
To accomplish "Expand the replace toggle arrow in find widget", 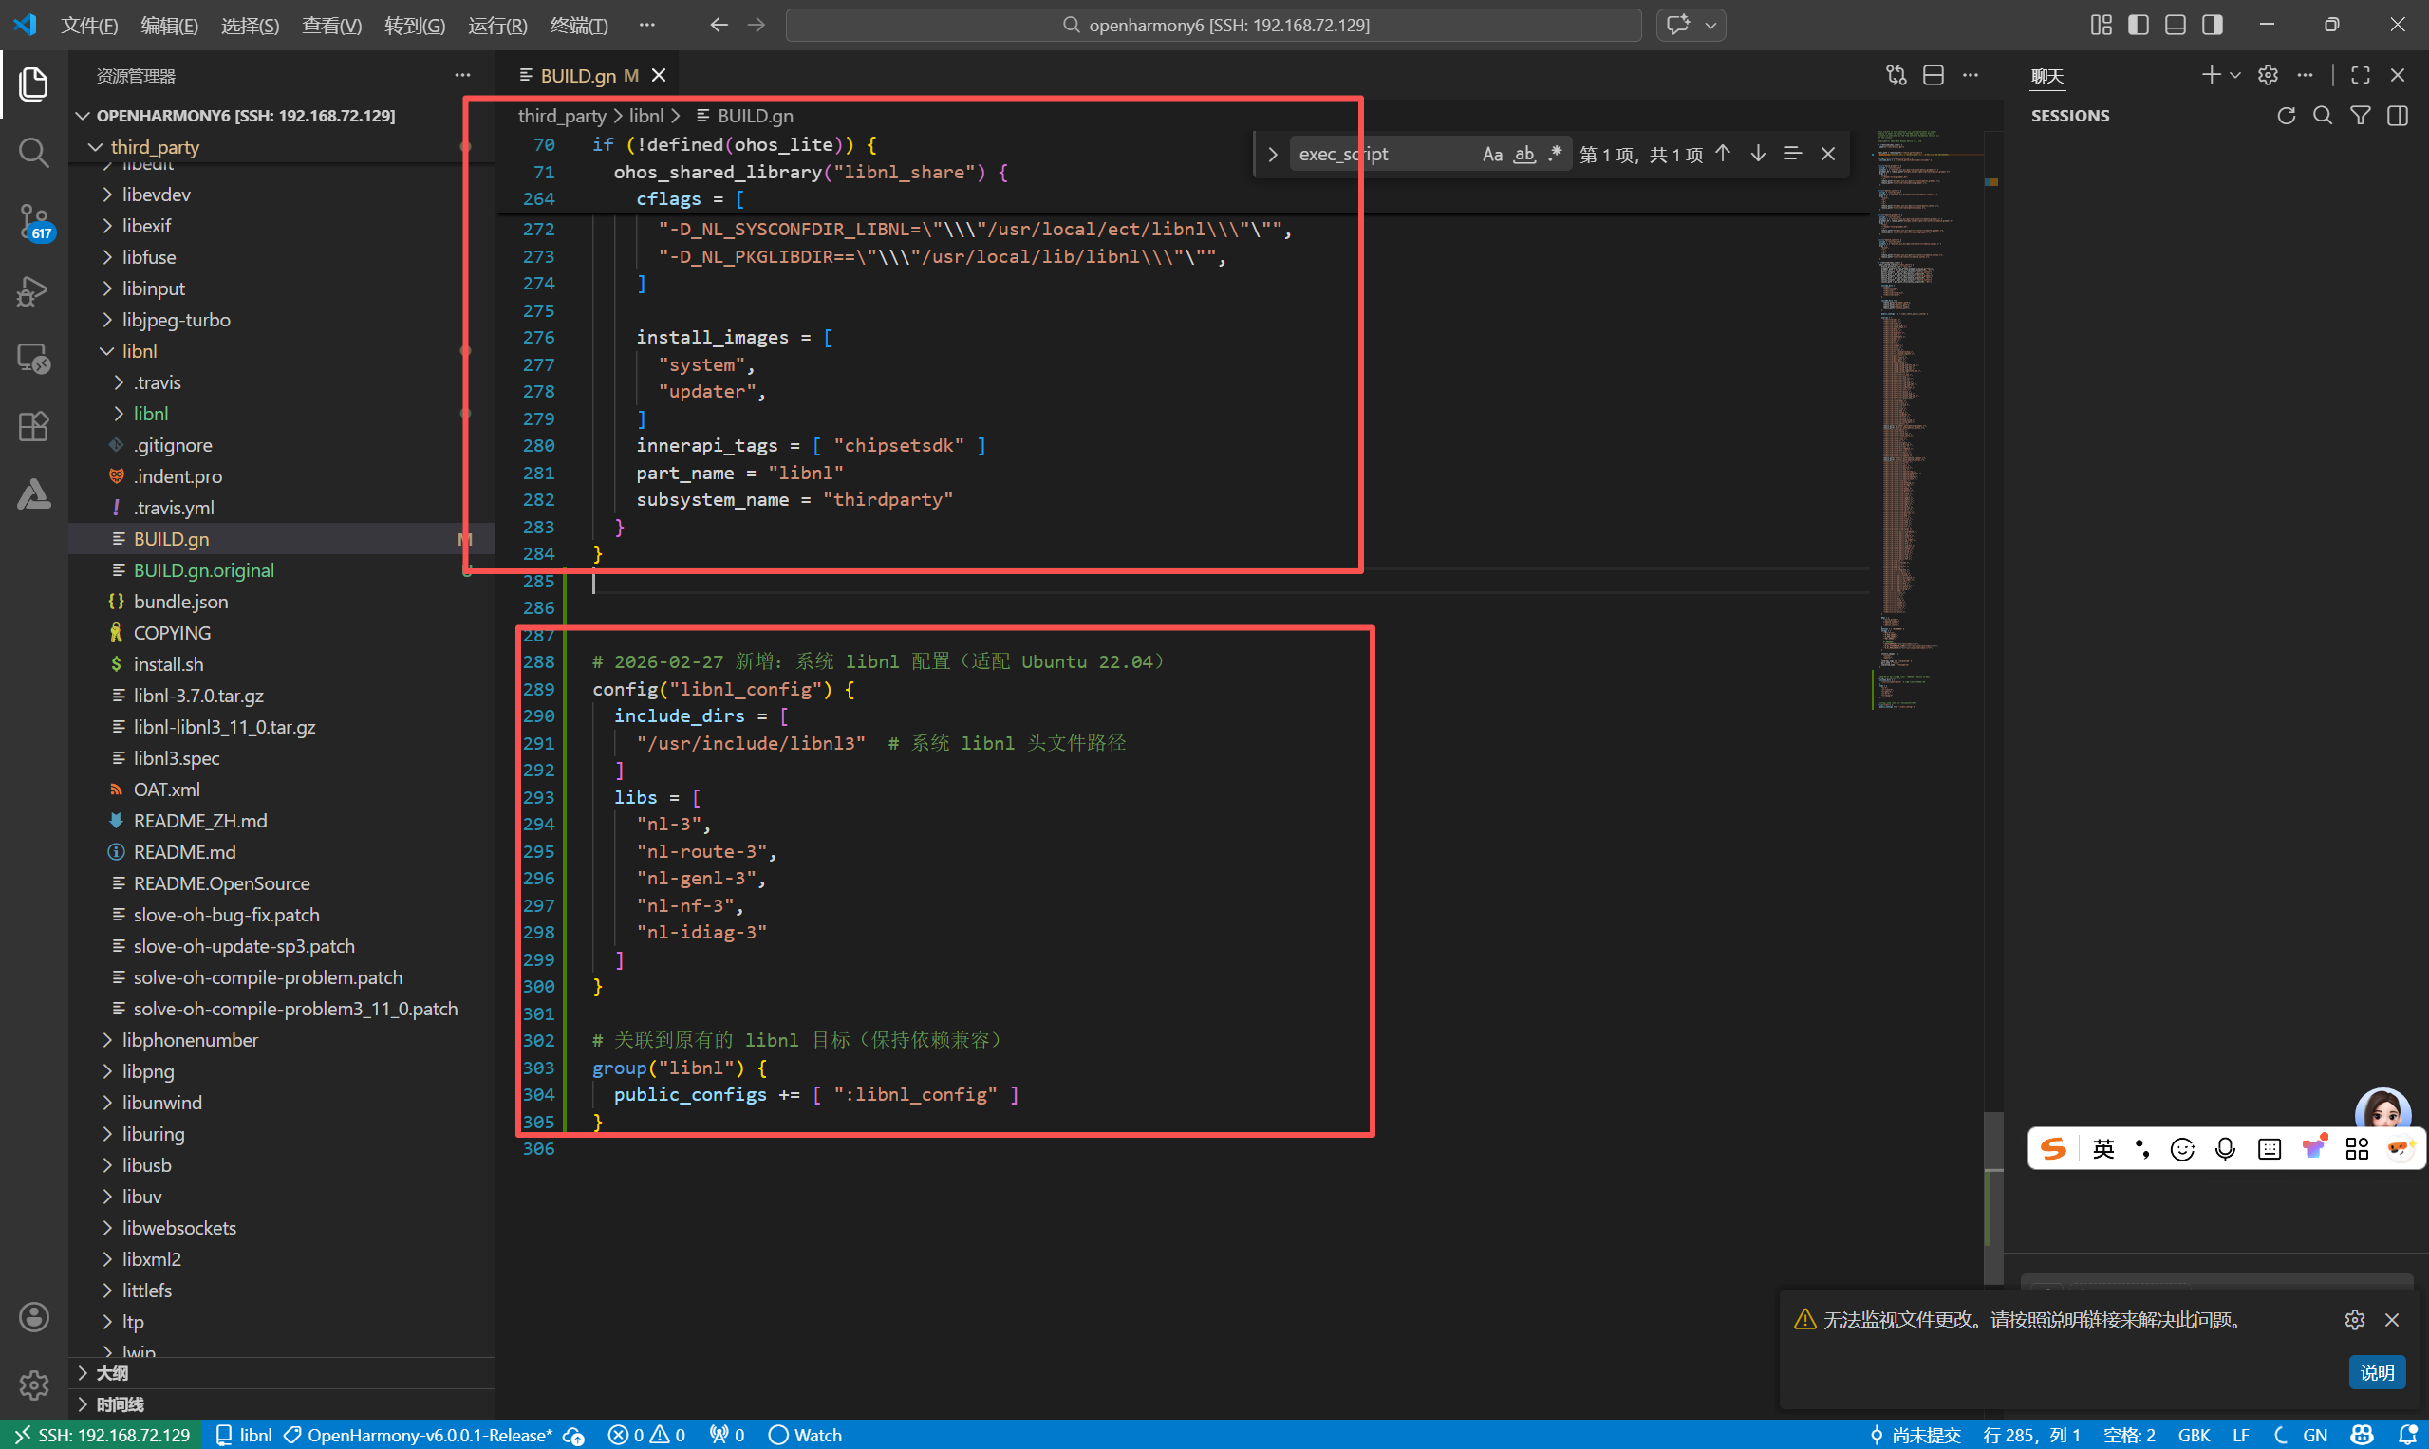I will click(x=1272, y=155).
